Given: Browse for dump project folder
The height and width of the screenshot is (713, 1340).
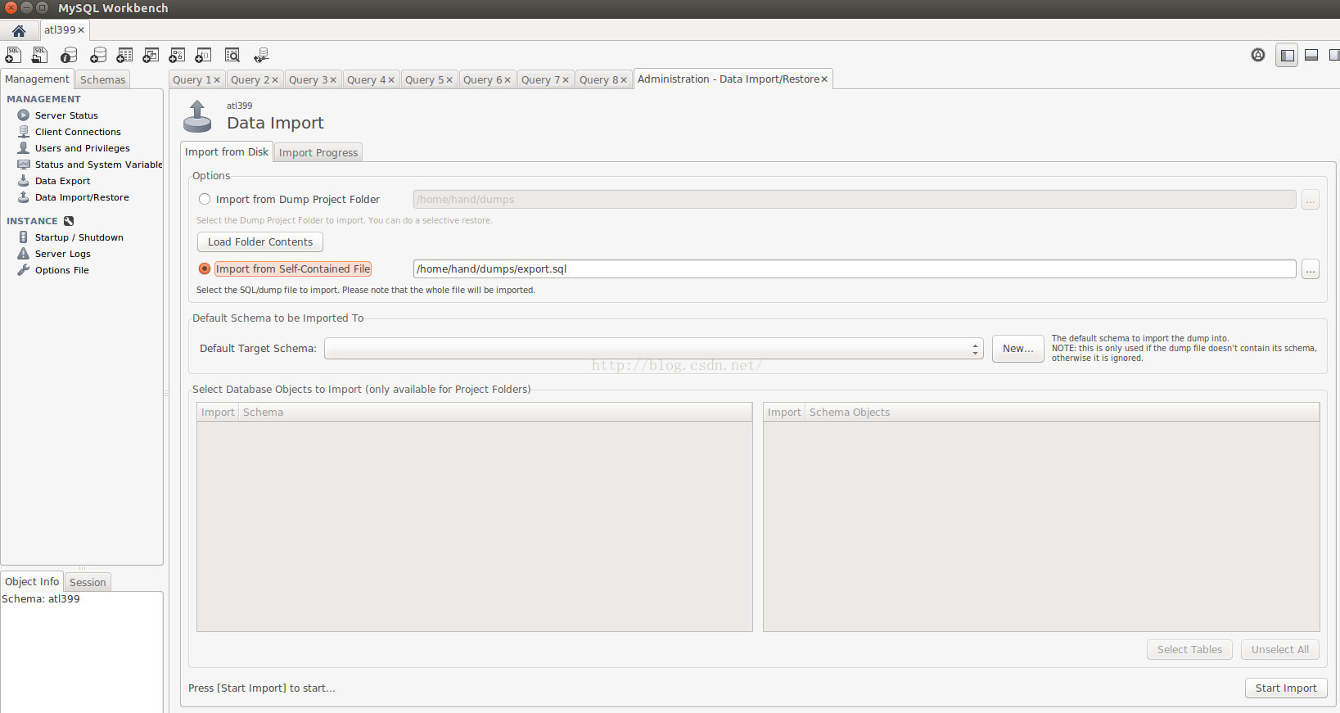Looking at the screenshot, I should [1310, 200].
